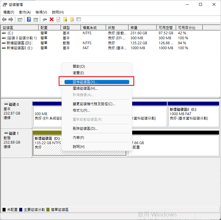Click the 動態 type cell in D: row
The width and height of the screenshot is (221, 220).
pos(66,43)
